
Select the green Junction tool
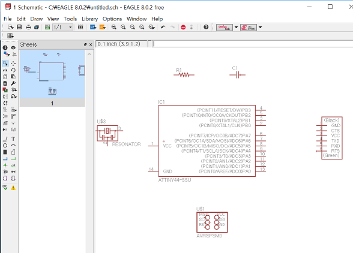coord(5,165)
